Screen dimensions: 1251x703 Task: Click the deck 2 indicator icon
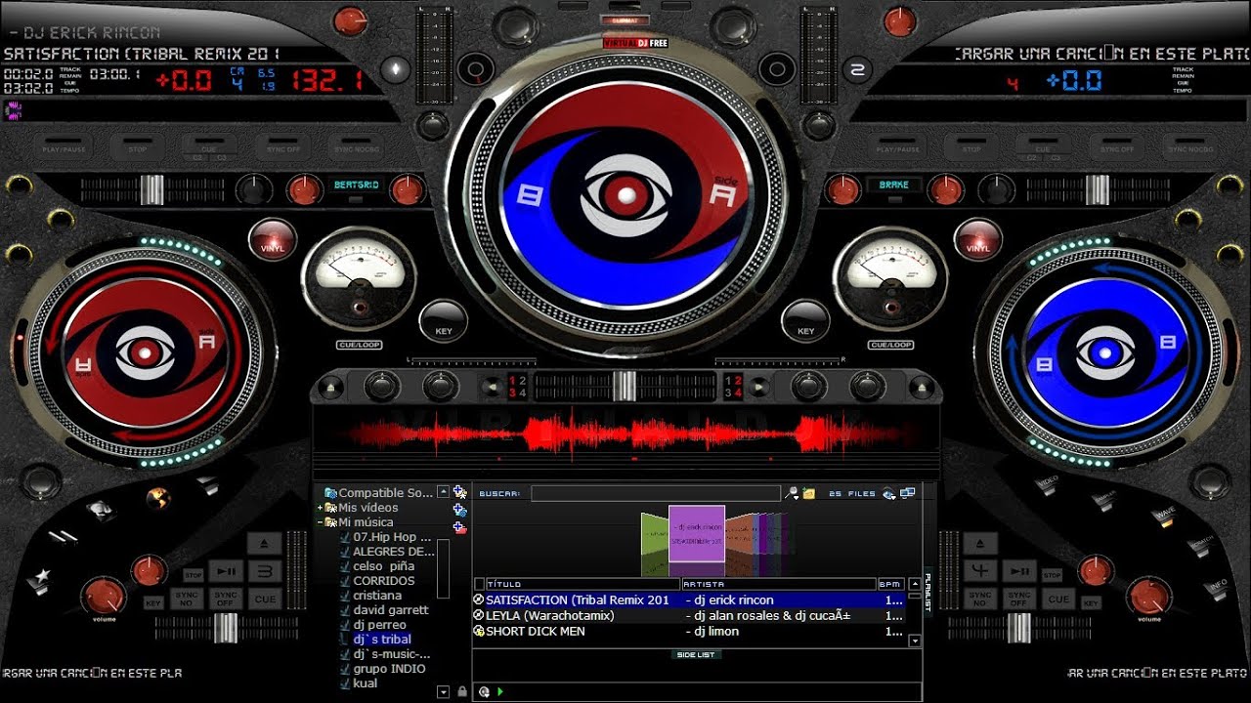click(858, 69)
